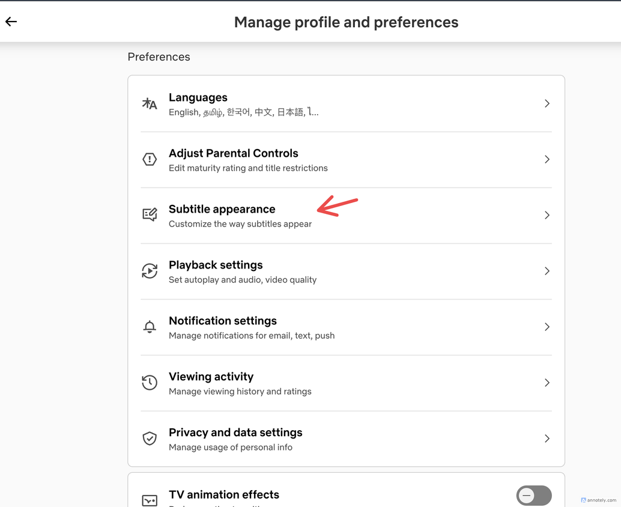Click the Languages translate icon
Screen dimensions: 621x507
click(150, 104)
